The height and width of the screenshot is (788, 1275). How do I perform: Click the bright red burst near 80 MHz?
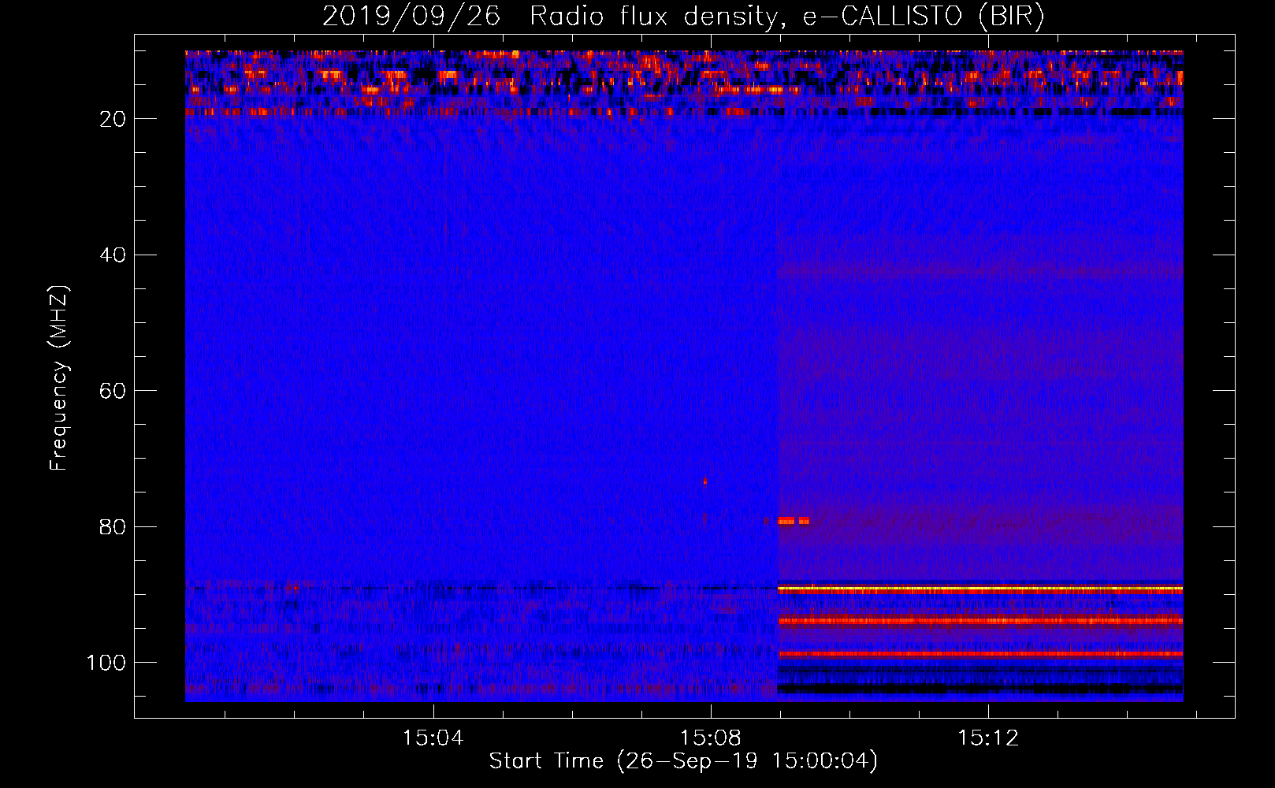click(x=794, y=521)
